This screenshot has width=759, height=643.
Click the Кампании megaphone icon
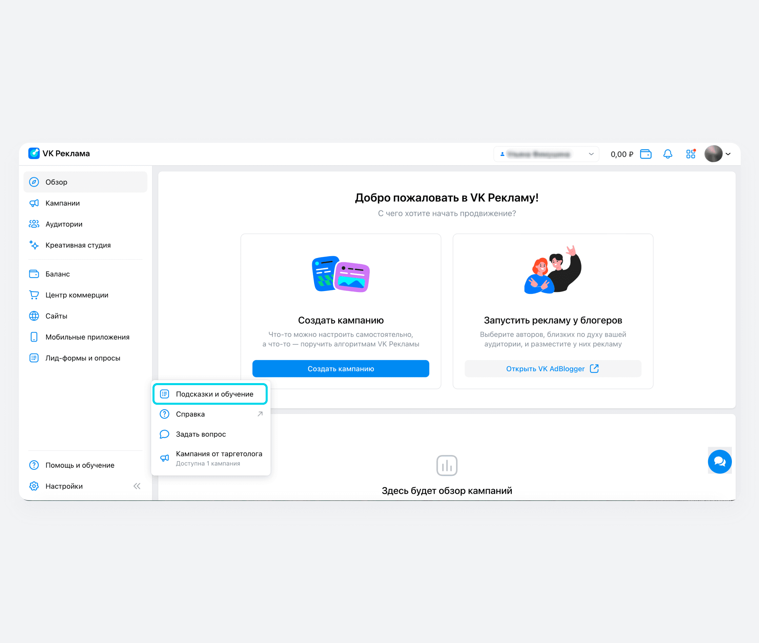pos(34,203)
